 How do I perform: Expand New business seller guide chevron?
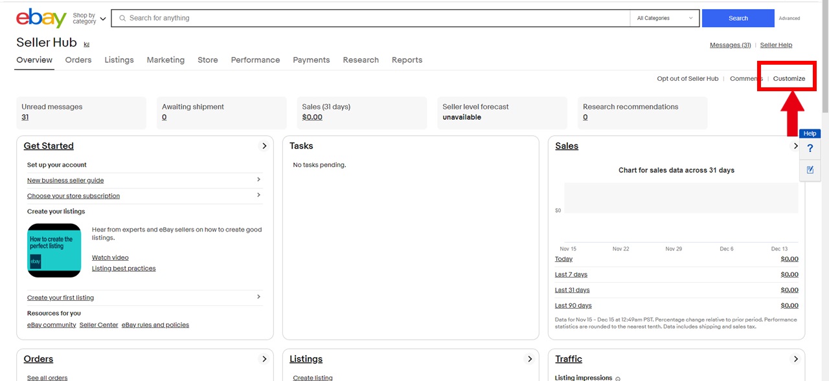(258, 180)
